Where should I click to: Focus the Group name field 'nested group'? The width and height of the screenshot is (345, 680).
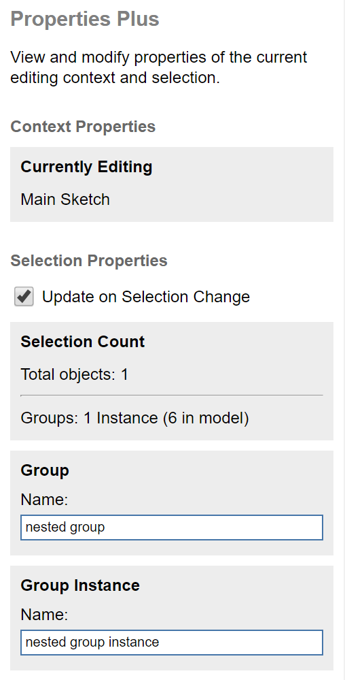pyautogui.click(x=172, y=528)
